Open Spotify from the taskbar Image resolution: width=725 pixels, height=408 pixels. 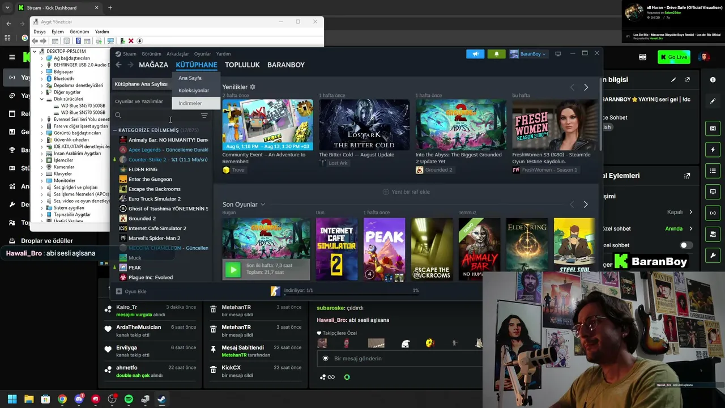point(129,399)
